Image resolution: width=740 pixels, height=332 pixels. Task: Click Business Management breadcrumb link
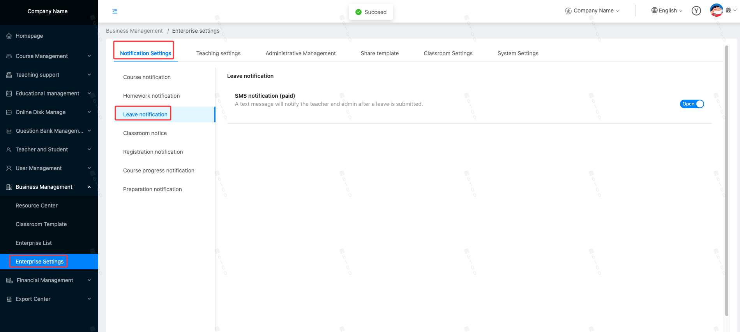(x=134, y=31)
